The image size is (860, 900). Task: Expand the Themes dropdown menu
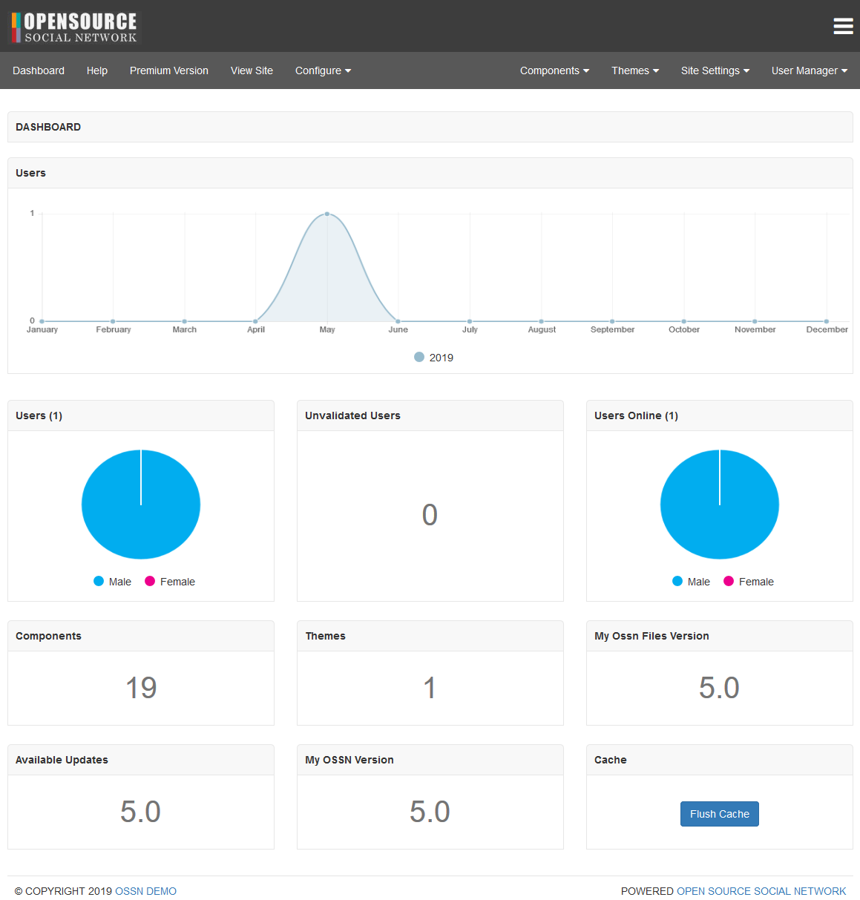tap(635, 70)
